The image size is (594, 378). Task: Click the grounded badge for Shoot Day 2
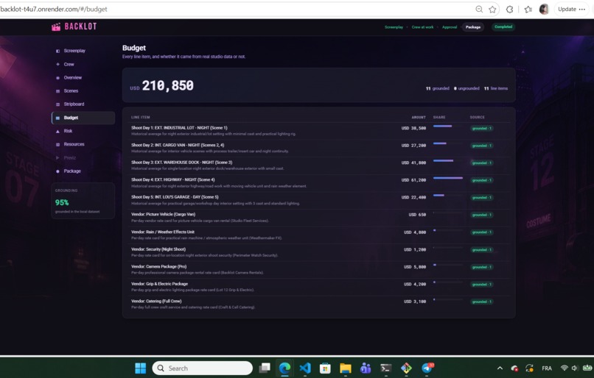[481, 146]
